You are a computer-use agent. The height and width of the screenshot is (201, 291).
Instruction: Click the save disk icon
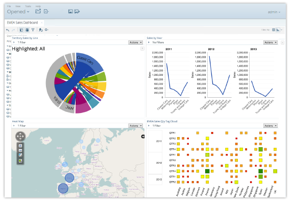coord(70,12)
